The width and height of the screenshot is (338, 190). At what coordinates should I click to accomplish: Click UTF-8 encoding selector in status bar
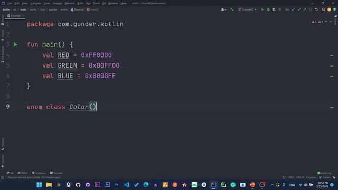(x=300, y=177)
